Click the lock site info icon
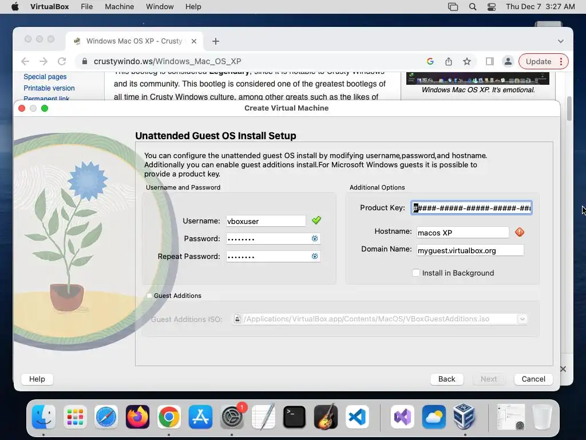Image resolution: width=586 pixels, height=440 pixels. pyautogui.click(x=85, y=61)
